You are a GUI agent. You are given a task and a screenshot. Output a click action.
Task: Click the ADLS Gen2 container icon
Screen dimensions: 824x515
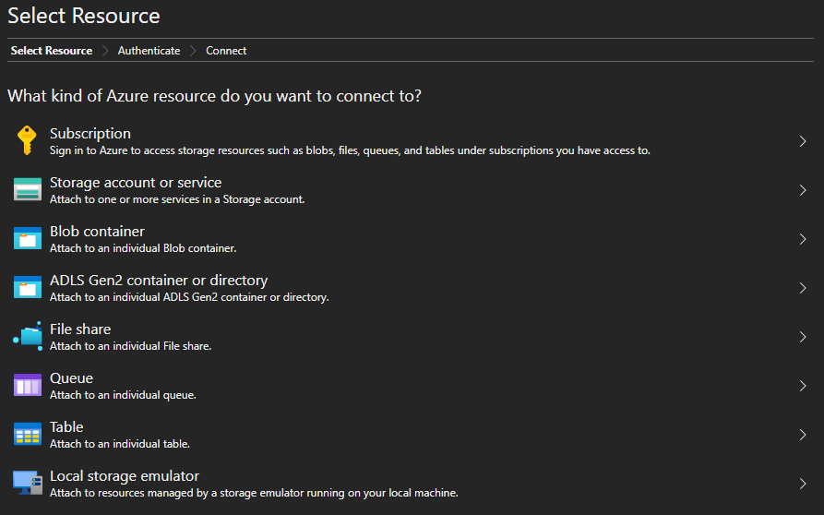coord(28,287)
